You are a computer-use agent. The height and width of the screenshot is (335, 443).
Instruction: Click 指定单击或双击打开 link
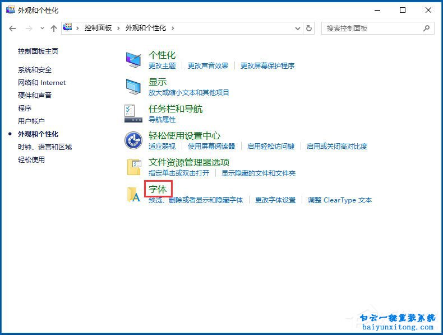[x=179, y=173]
